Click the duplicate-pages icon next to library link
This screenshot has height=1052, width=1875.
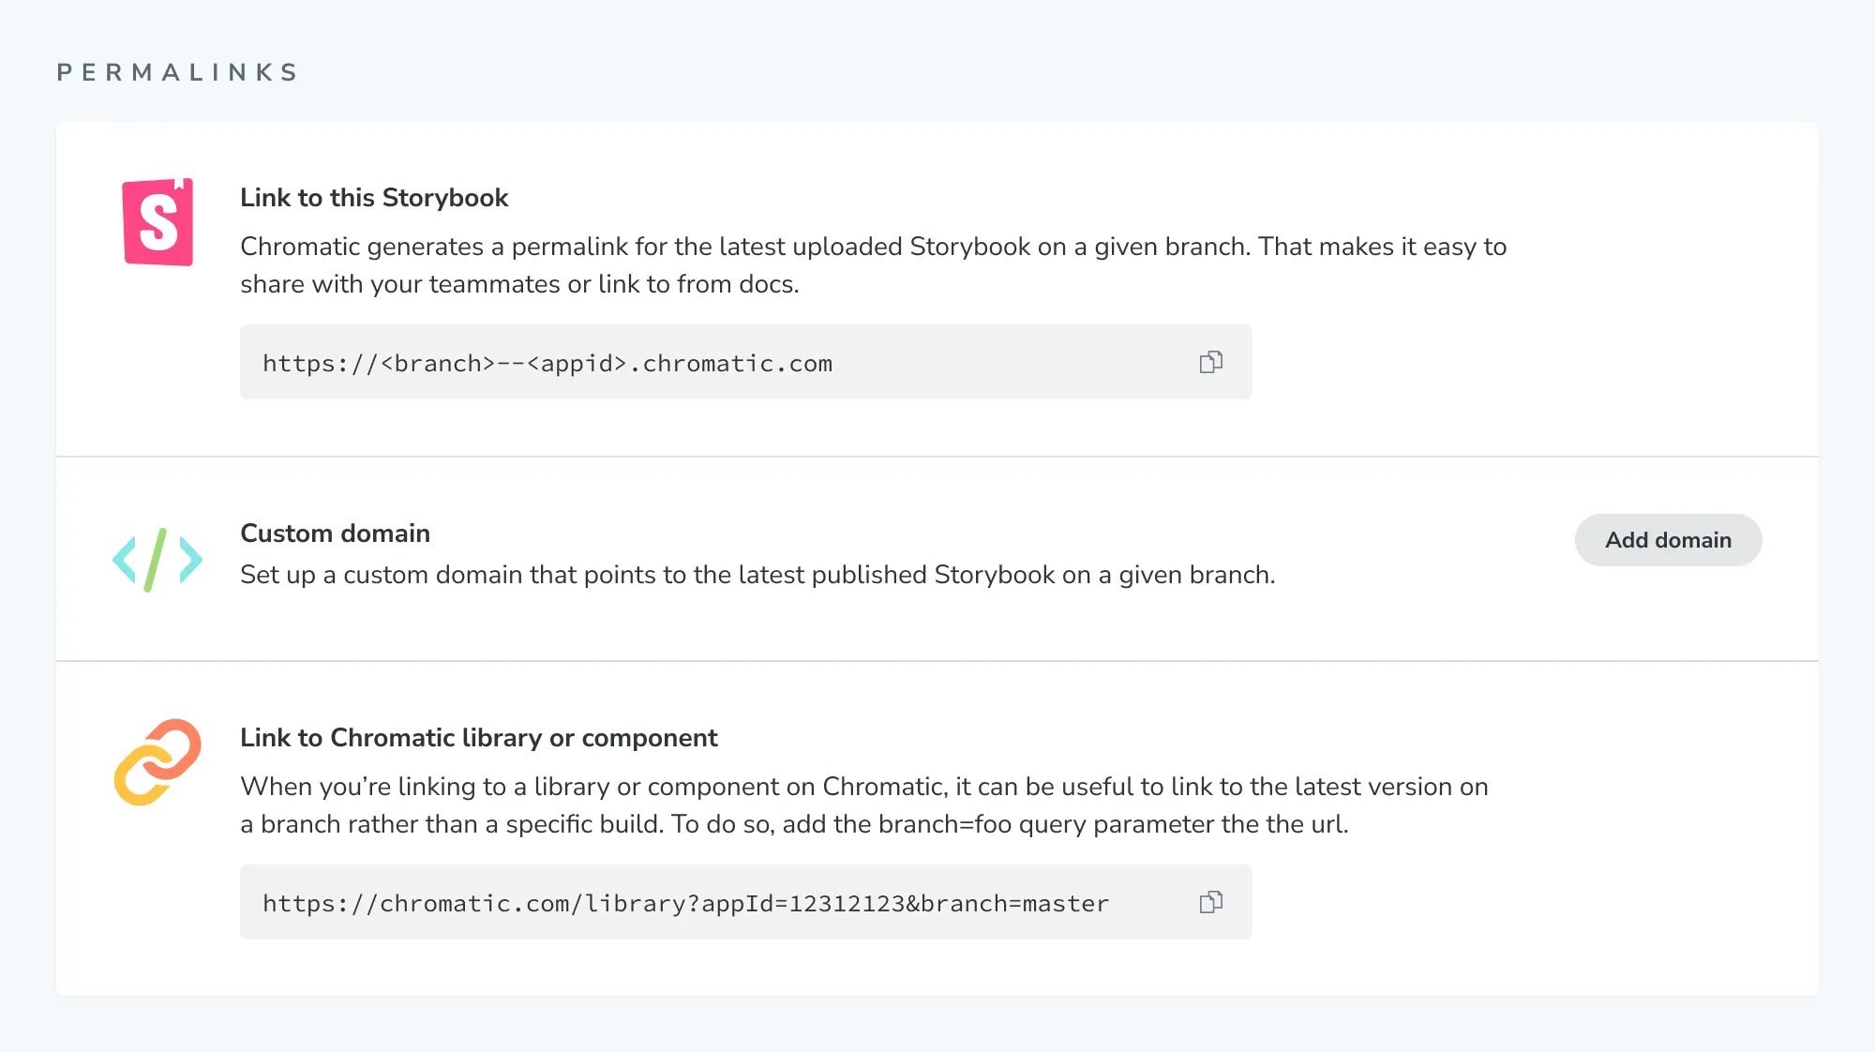click(1211, 902)
